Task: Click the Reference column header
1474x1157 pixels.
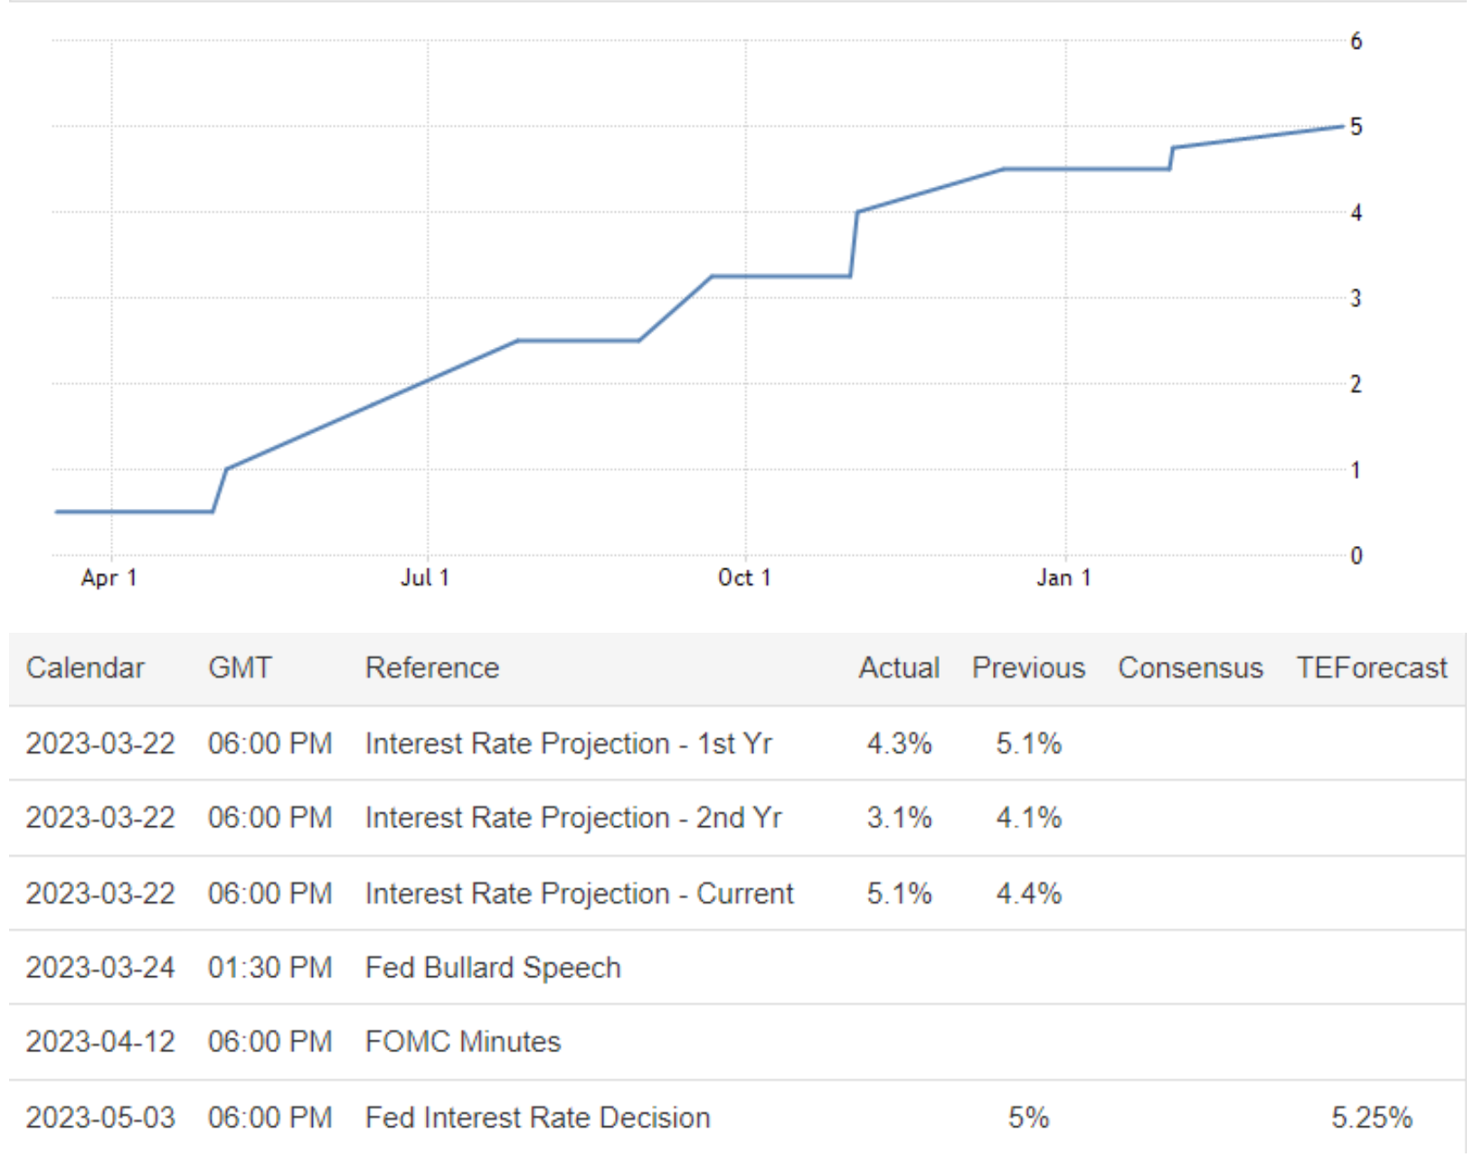Action: coord(431,668)
